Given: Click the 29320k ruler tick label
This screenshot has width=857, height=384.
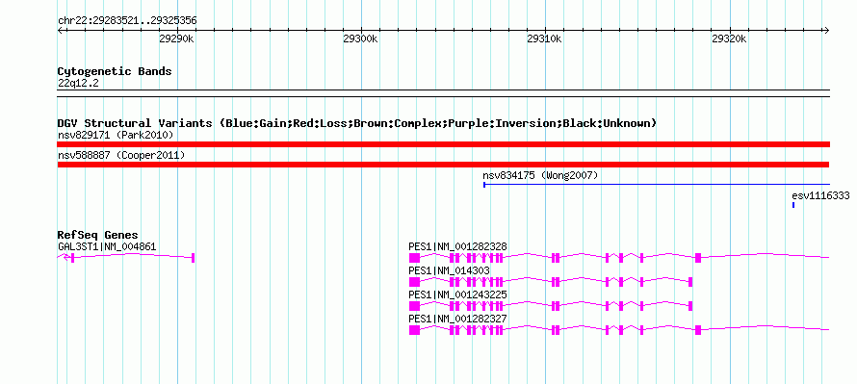Looking at the screenshot, I should [729, 39].
